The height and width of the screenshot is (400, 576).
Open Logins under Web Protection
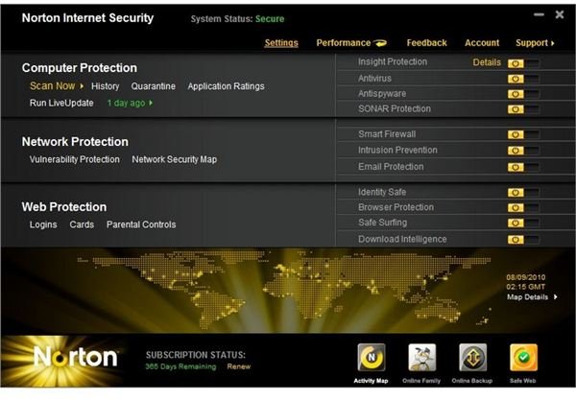[43, 224]
